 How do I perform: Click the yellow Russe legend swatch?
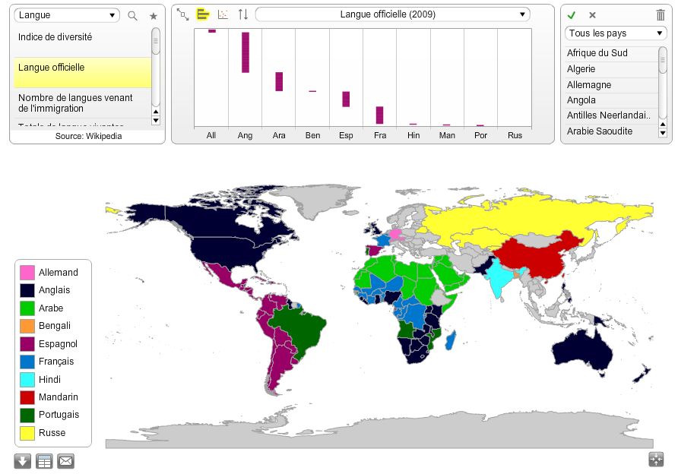(x=27, y=433)
